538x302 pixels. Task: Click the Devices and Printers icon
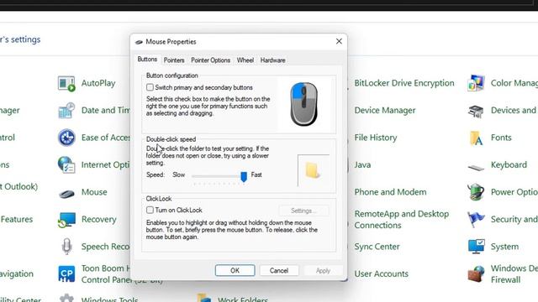click(x=477, y=111)
